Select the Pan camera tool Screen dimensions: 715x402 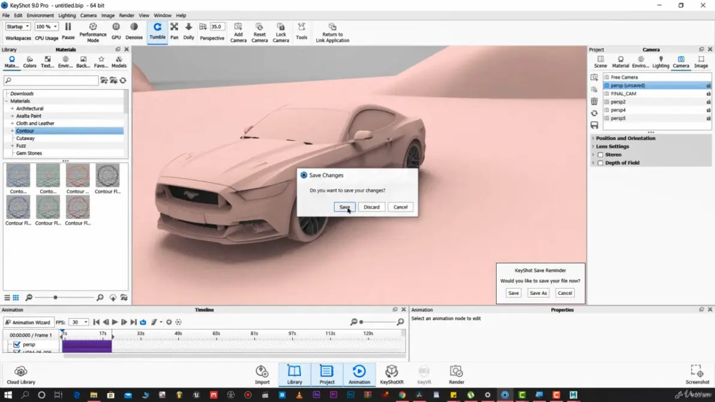(x=174, y=31)
